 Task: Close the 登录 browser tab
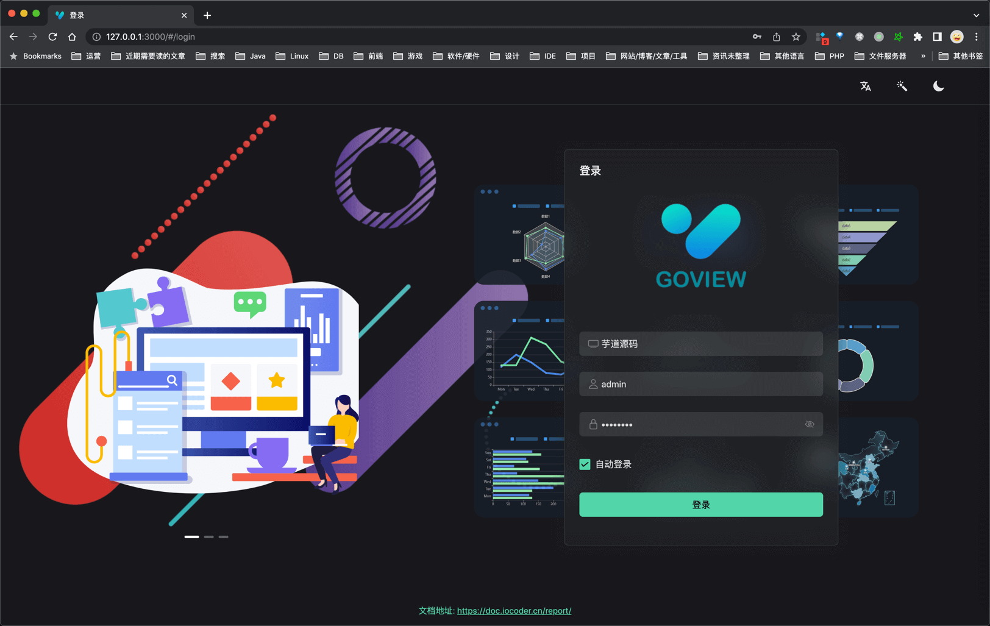point(184,15)
